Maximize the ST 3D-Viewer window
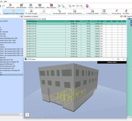Screen dimensions: 132x121 pyautogui.click(x=118, y=59)
